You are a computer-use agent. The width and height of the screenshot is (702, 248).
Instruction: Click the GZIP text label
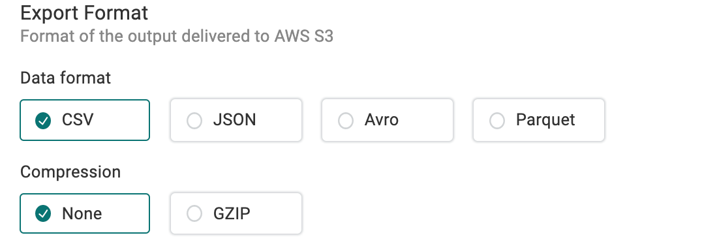(232, 213)
